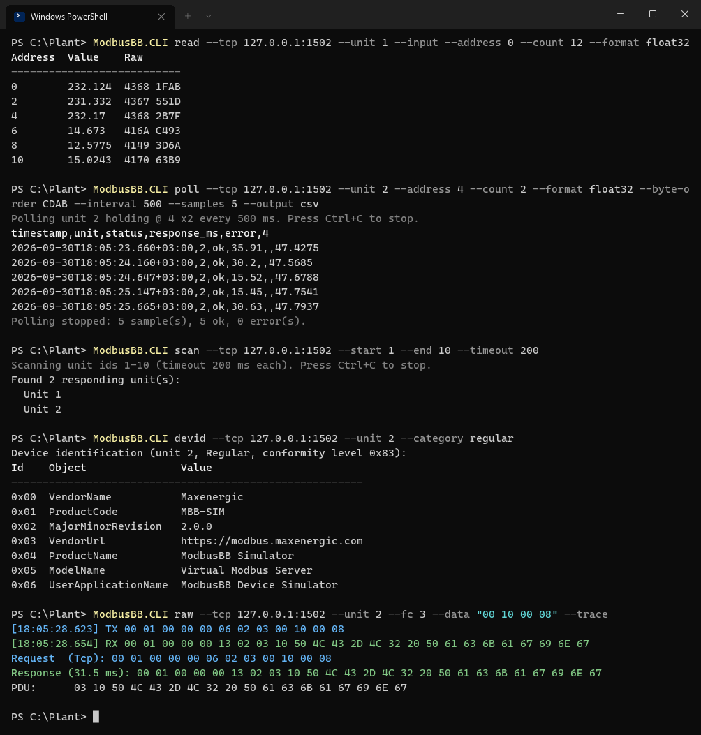Click the poll sample ending 47.6788

pos(165,277)
